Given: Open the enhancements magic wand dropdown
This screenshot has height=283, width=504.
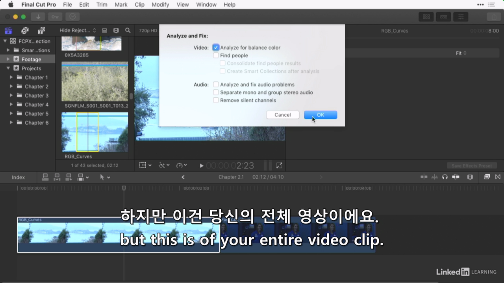Looking at the screenshot, I should point(164,165).
